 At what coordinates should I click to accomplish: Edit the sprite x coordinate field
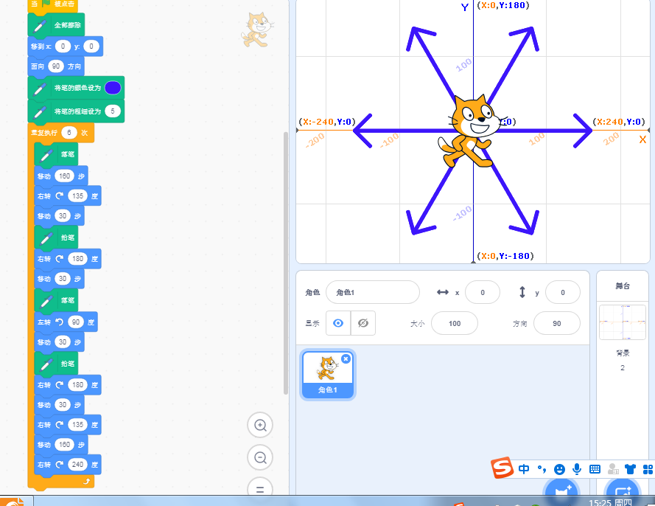click(x=483, y=292)
